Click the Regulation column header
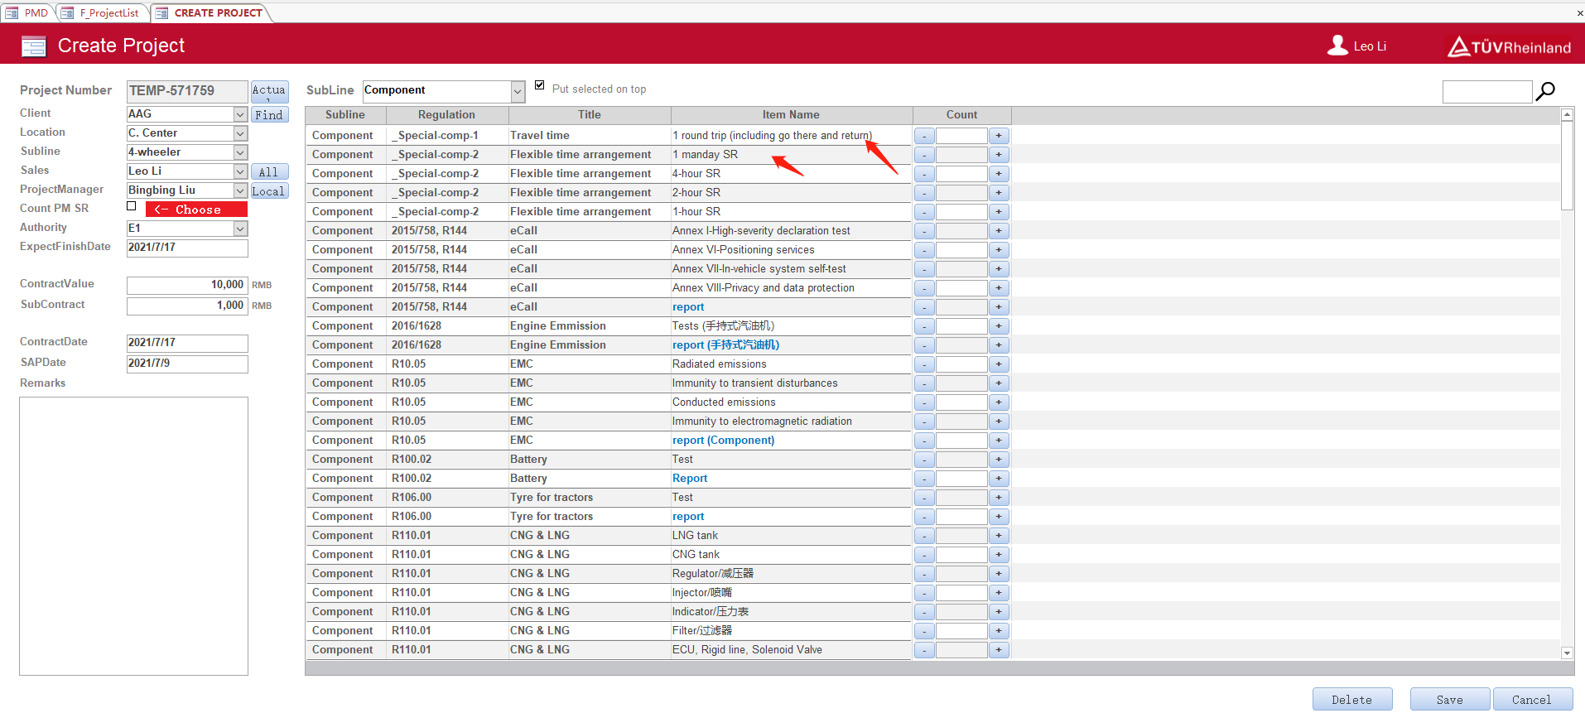Screen dimensions: 1585x713 click(x=446, y=115)
